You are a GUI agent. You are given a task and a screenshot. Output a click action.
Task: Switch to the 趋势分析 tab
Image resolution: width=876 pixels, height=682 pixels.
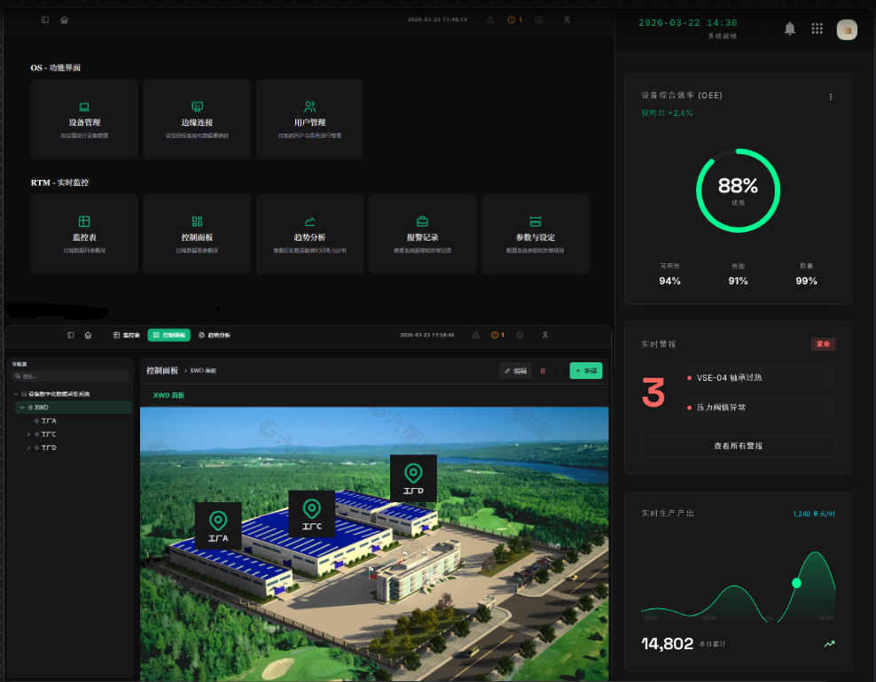coord(214,336)
